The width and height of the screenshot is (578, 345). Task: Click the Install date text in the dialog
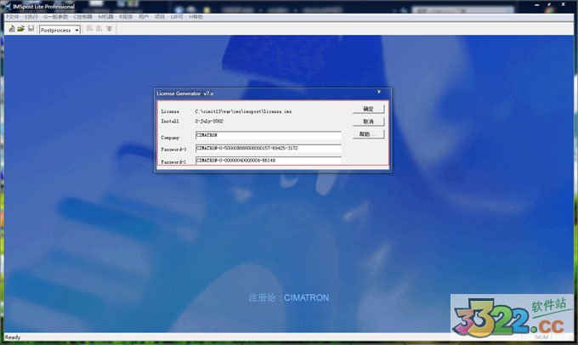point(209,121)
